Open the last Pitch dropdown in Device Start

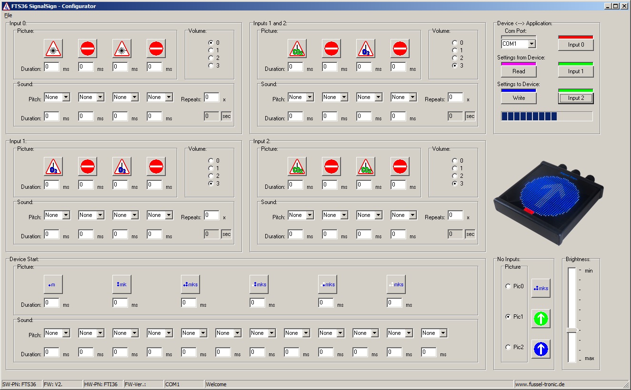pos(443,333)
